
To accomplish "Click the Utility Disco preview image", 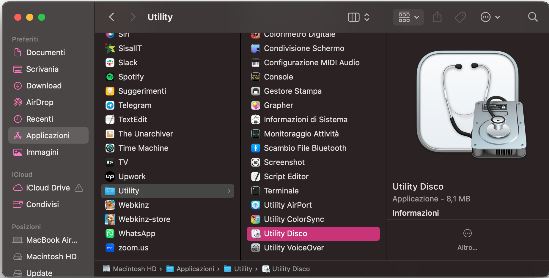I will (471, 104).
